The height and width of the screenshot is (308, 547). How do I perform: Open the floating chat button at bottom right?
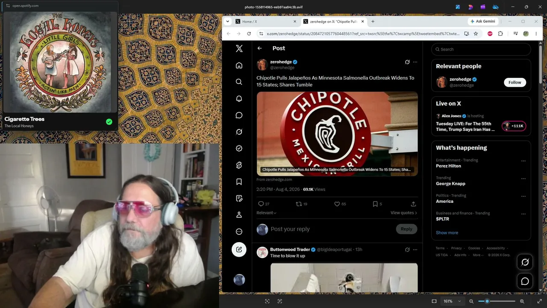[x=525, y=281]
